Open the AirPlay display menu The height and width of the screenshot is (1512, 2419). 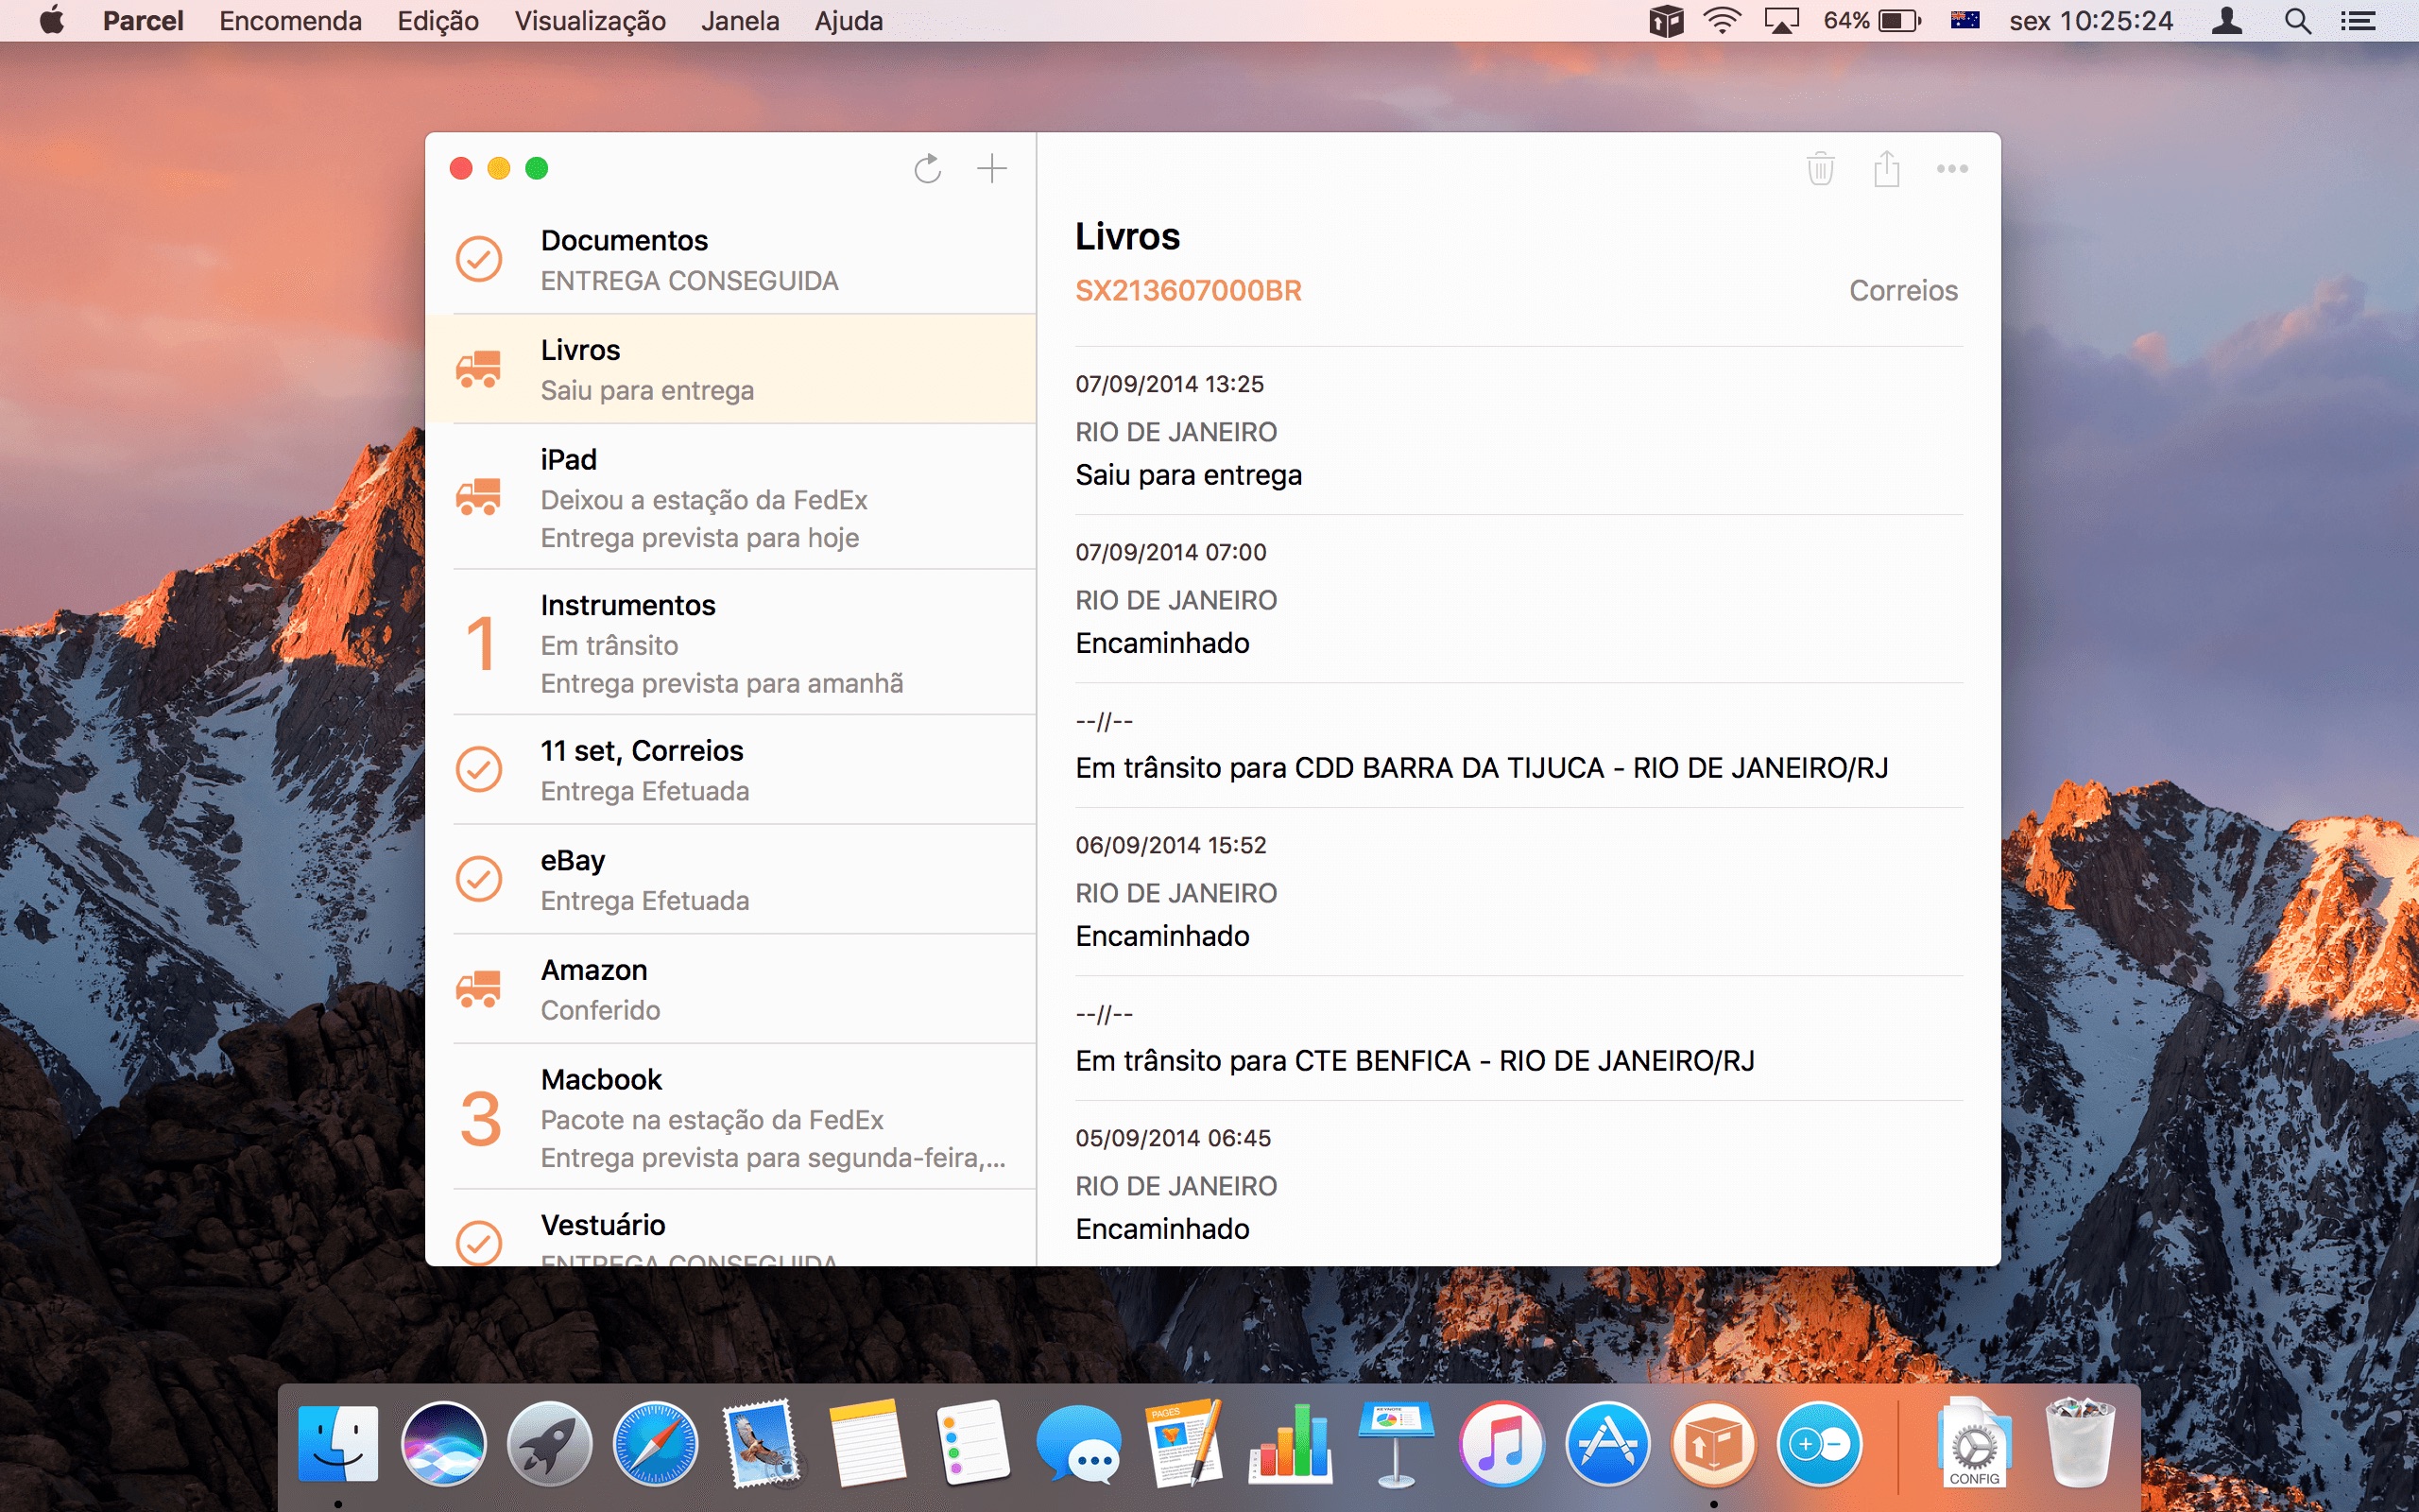click(1781, 21)
